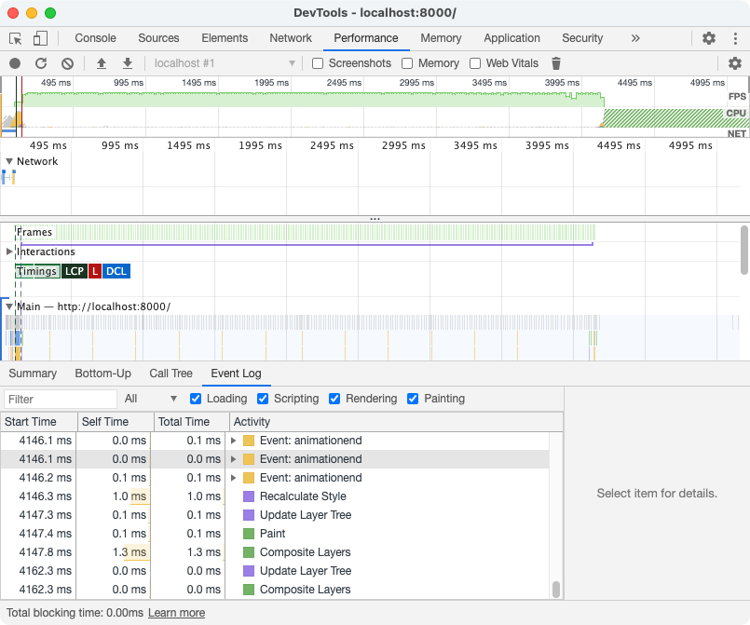Screen dimensions: 750x625
Task: Save the current profile via download icon
Action: 127,63
